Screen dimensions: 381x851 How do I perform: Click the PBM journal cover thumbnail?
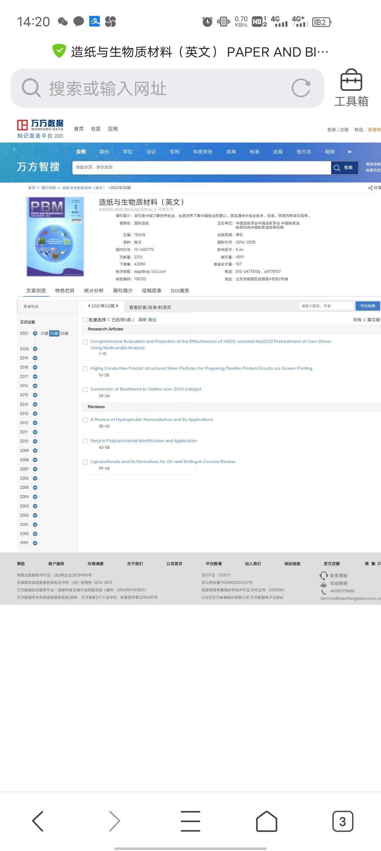55,237
